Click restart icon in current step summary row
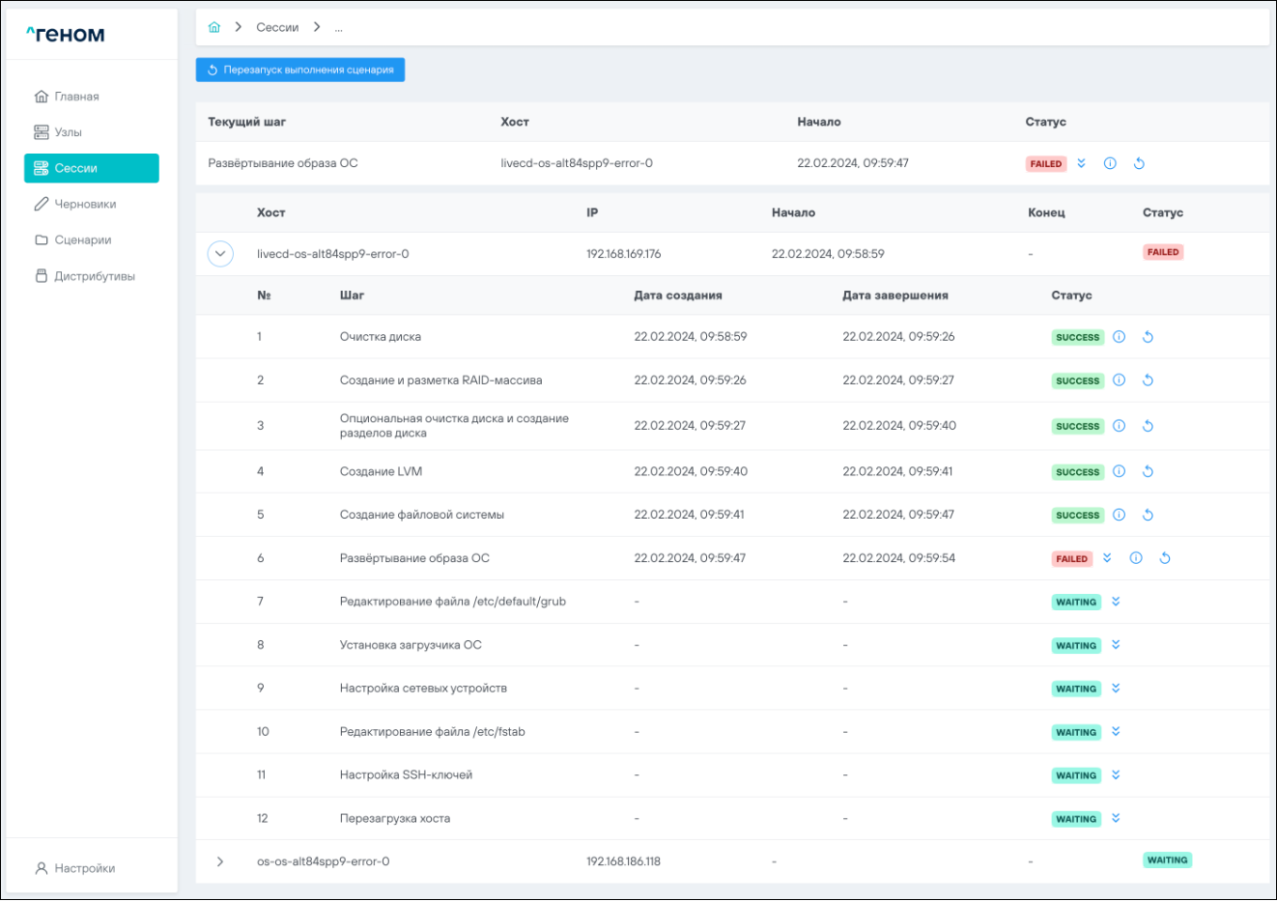Screen dimensions: 1277x901 coord(1139,163)
